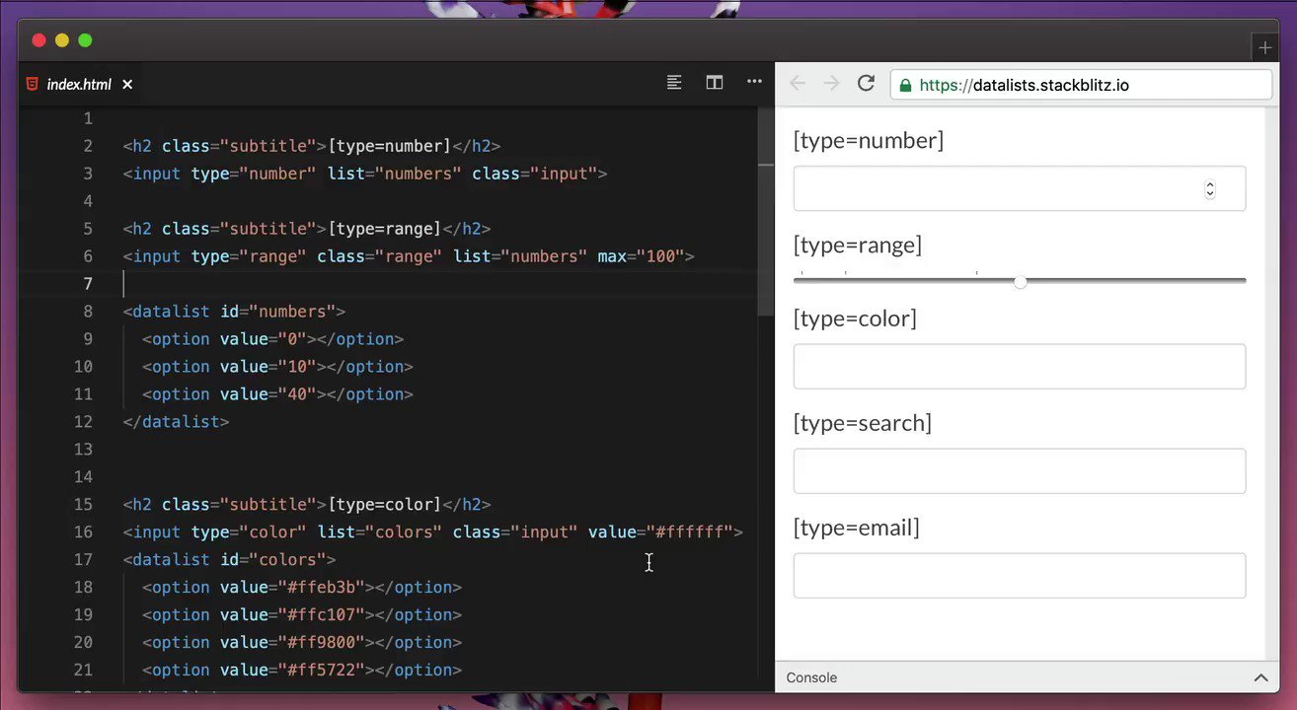Click the browser back arrow

[x=798, y=84]
